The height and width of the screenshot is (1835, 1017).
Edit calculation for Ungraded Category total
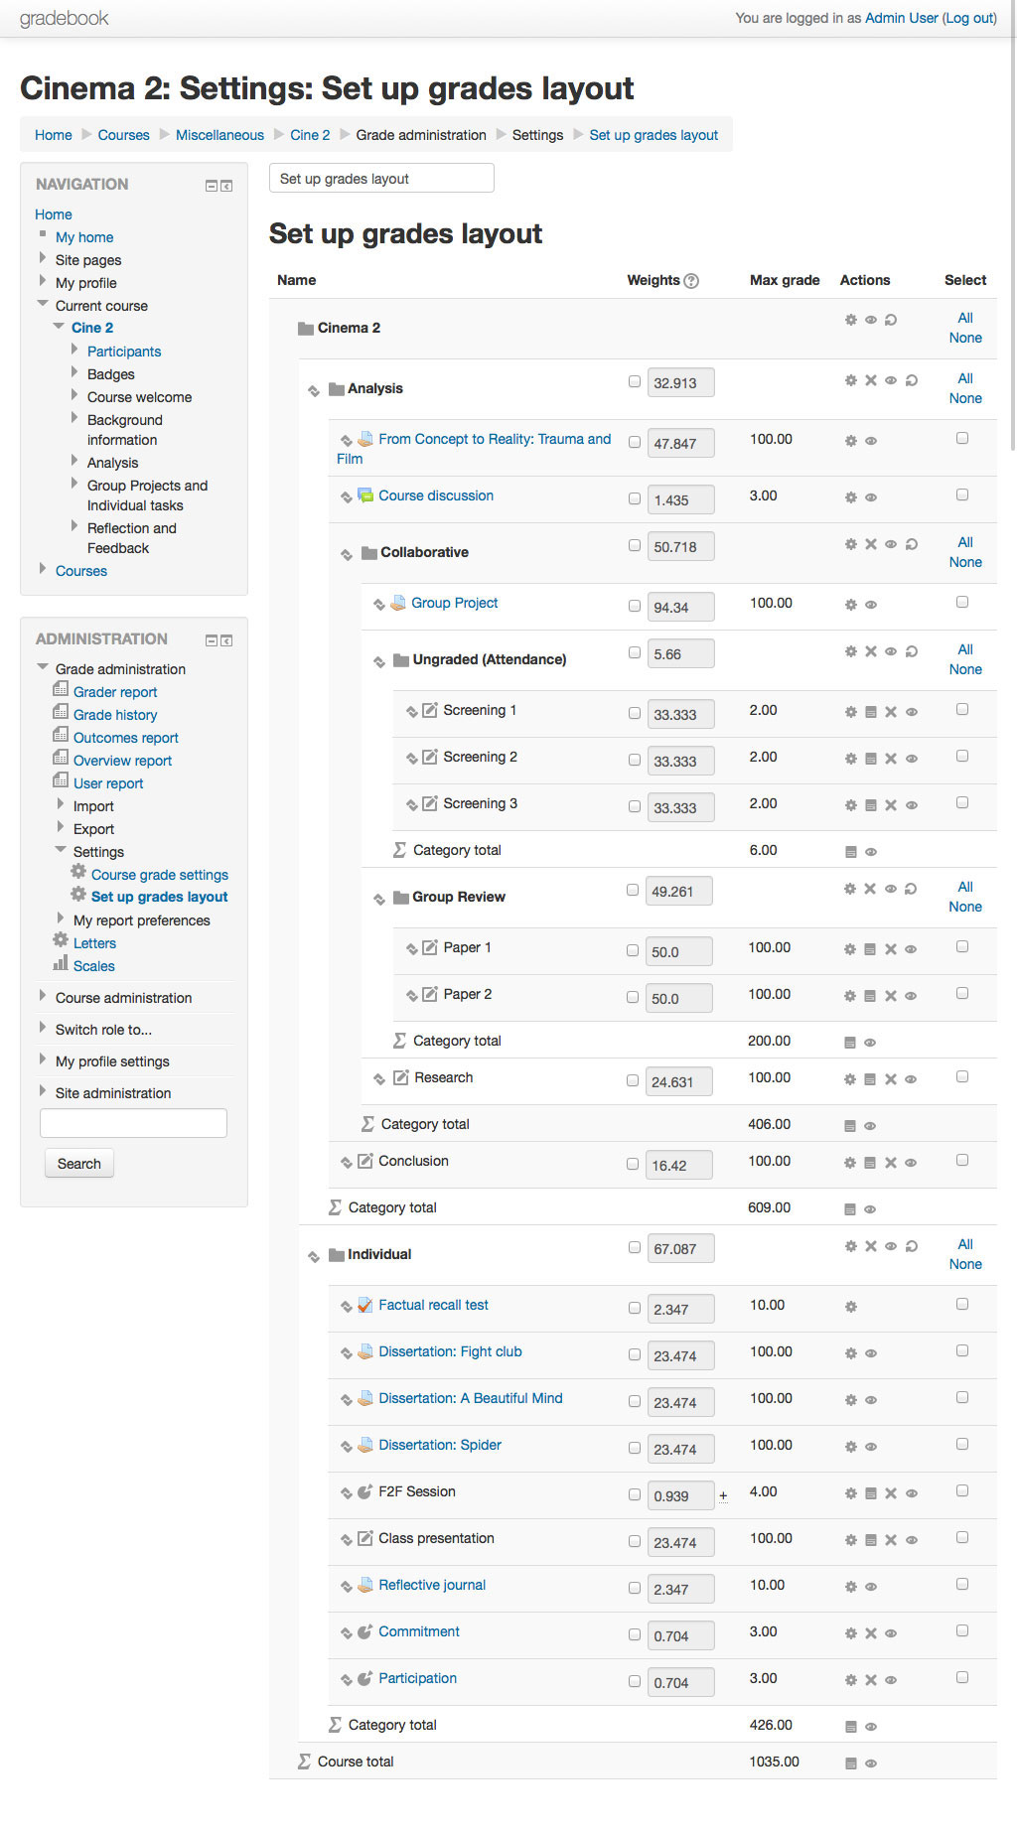(850, 852)
